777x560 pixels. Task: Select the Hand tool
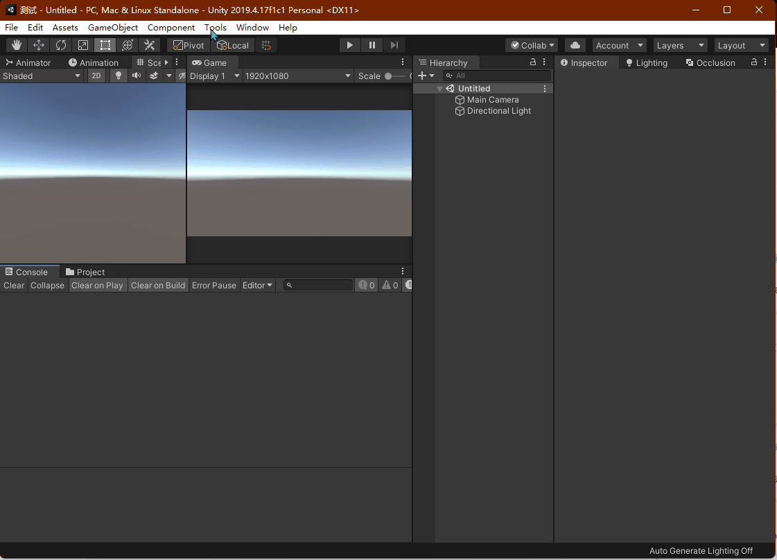click(x=17, y=45)
